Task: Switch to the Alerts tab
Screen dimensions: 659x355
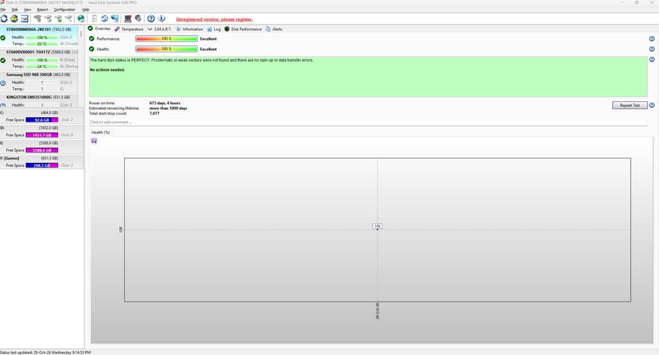Action: pyautogui.click(x=274, y=29)
